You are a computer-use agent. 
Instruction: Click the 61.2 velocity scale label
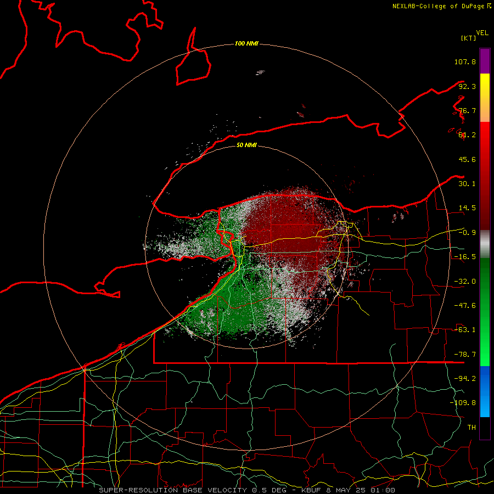(x=467, y=135)
